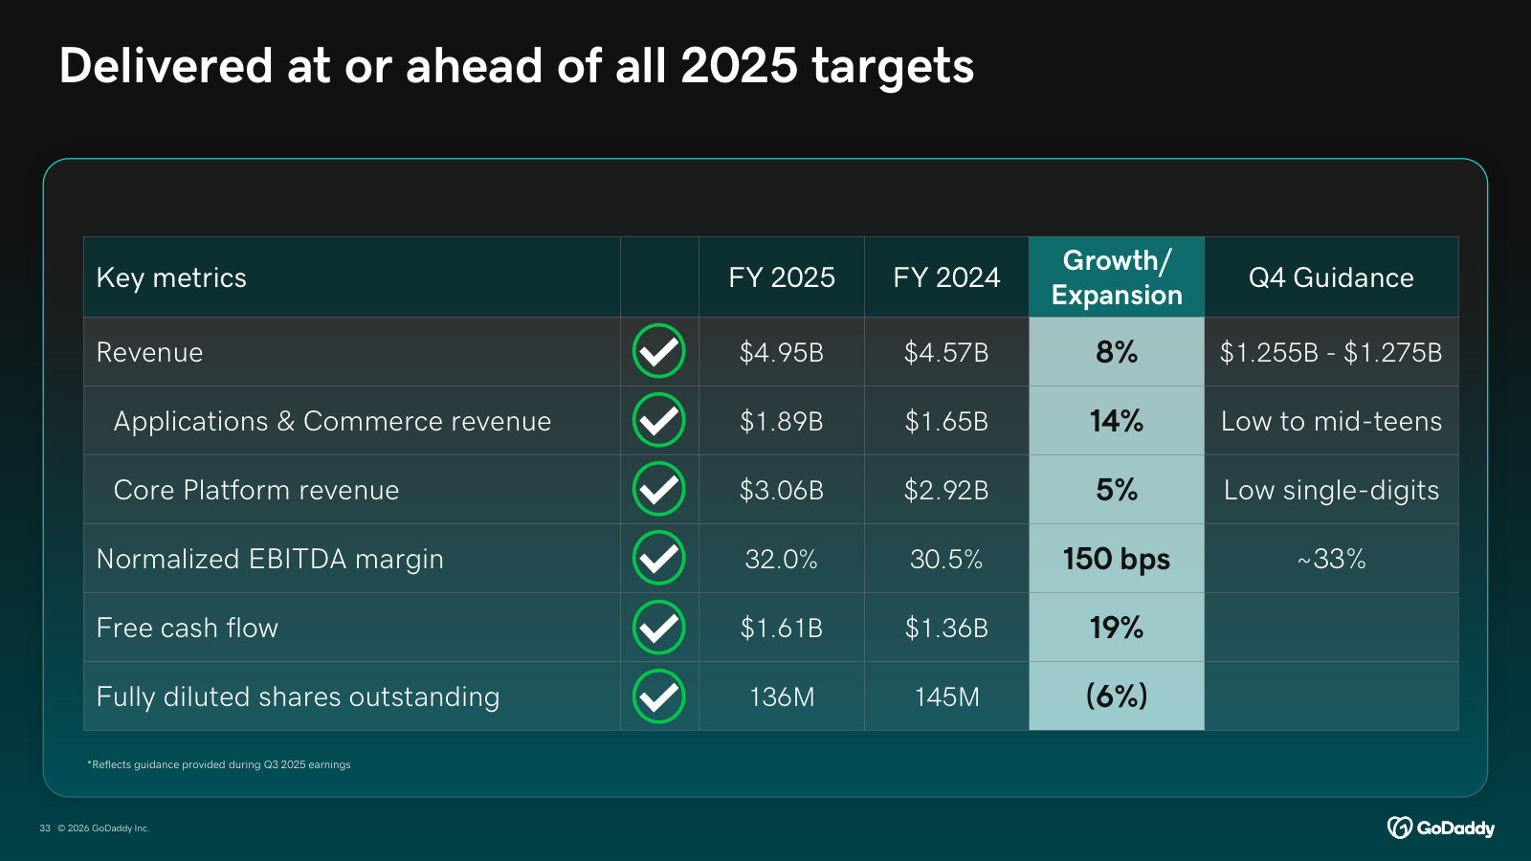Click the '$3.06B' value
1531x861 pixels.
[x=782, y=490]
